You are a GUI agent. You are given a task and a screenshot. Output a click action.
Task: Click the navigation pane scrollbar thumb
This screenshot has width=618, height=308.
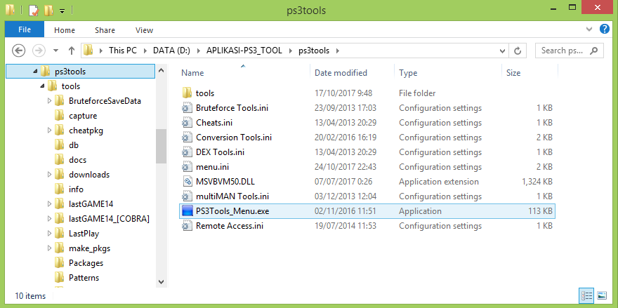pyautogui.click(x=161, y=146)
